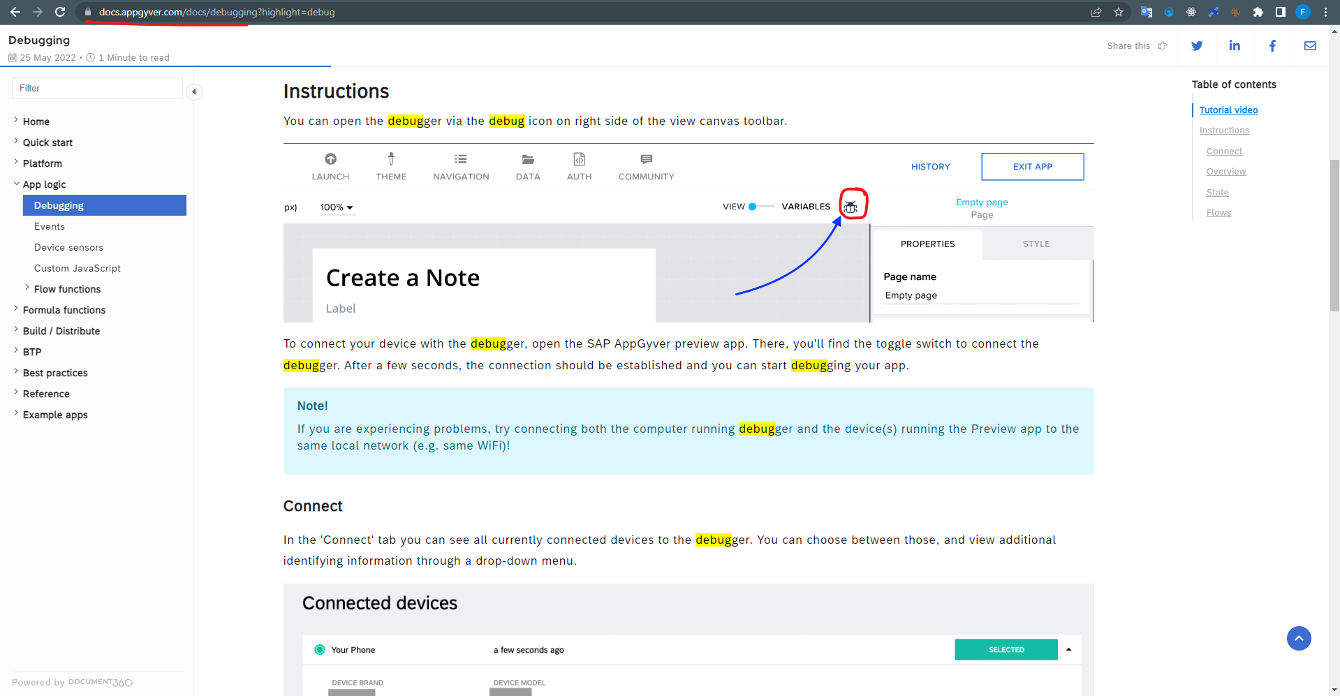
Task: Click browser forward arrow
Action: [x=38, y=12]
